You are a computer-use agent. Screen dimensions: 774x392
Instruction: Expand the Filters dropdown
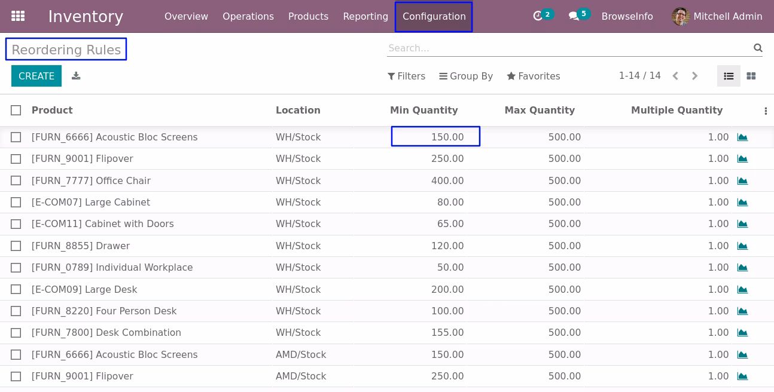click(407, 76)
